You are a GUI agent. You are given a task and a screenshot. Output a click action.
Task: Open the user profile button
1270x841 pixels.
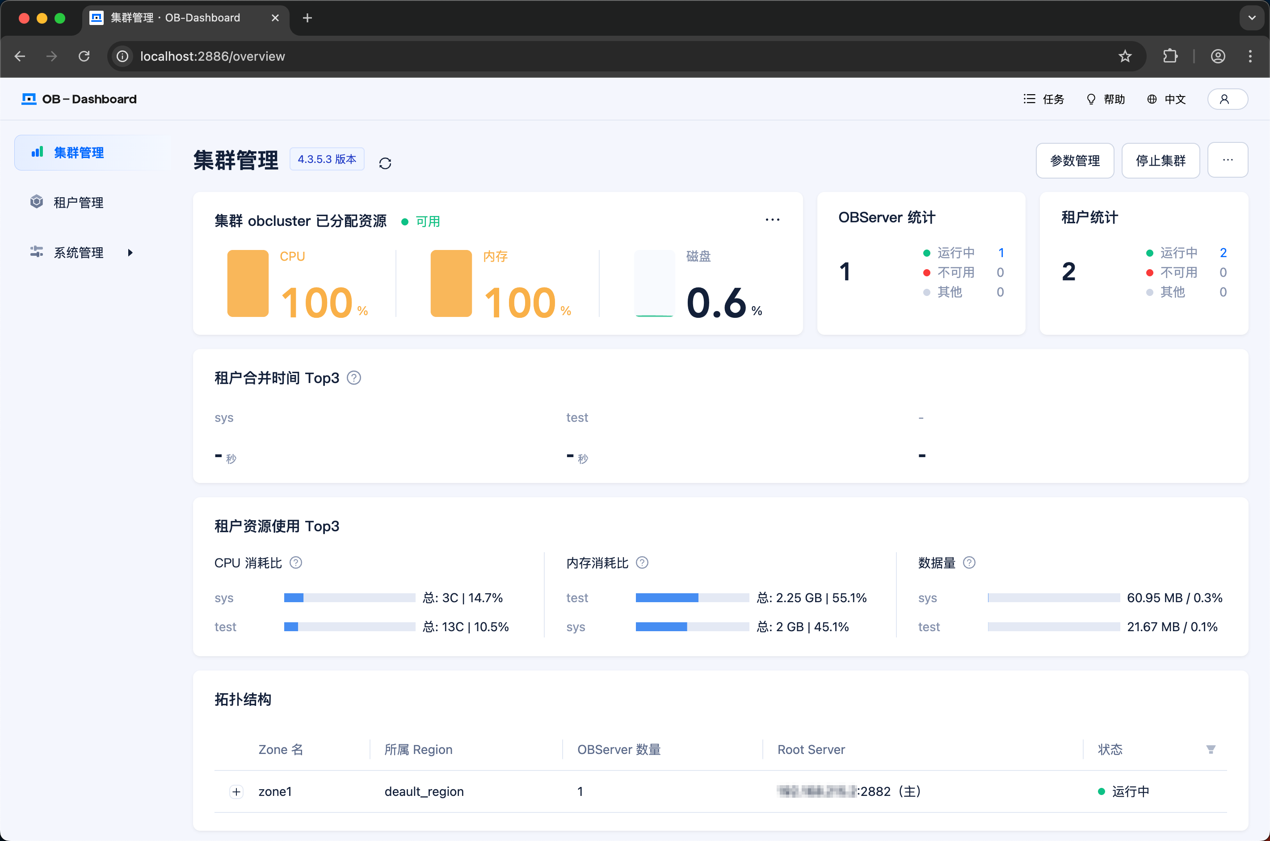coord(1228,99)
